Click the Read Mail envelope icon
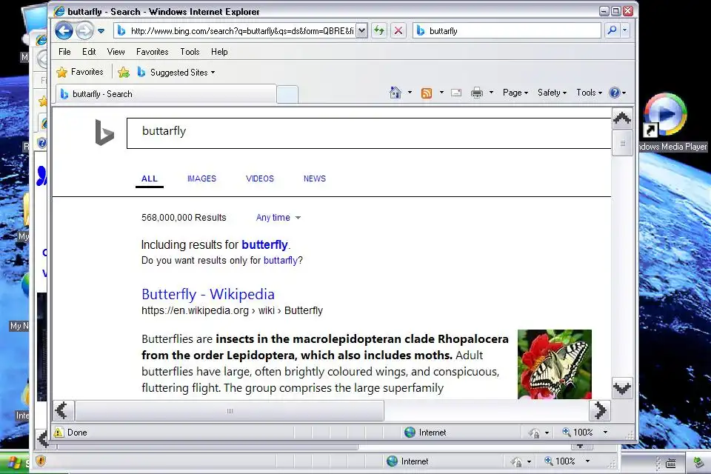 coord(456,93)
